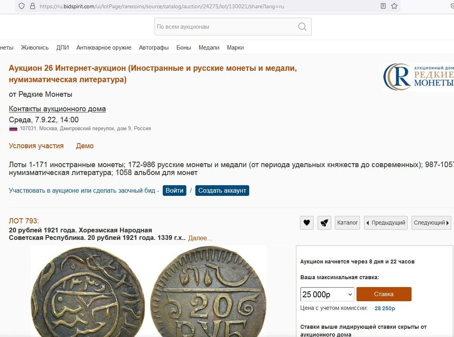Open the 25 000р maximum bid dropdown
454x337 pixels.
point(327,295)
